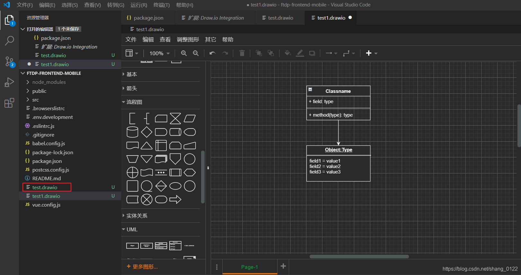This screenshot has height=275, width=521.
Task: Click the canvas horizontal scrollbar
Action: pos(359,256)
